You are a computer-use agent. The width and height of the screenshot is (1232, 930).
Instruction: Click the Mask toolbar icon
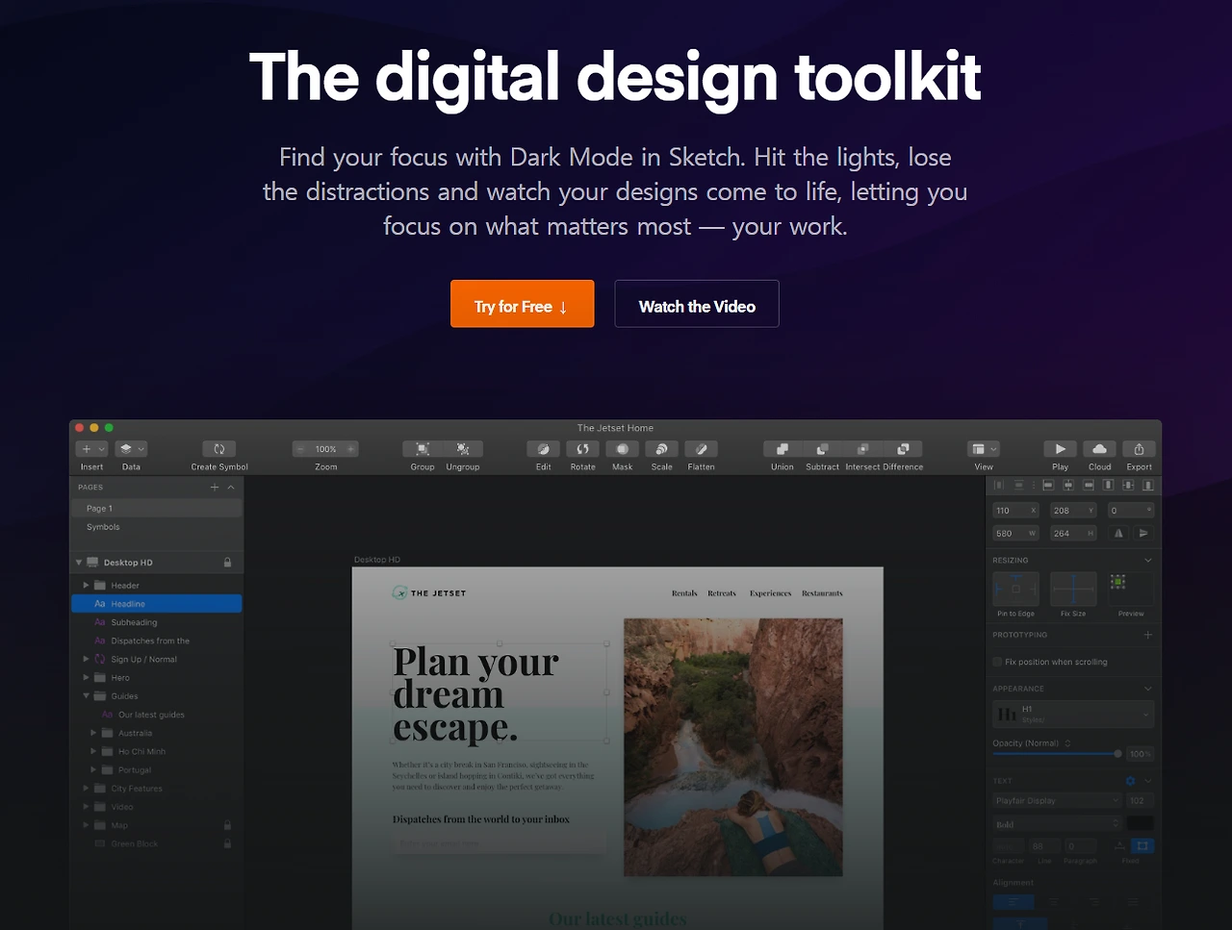[623, 449]
